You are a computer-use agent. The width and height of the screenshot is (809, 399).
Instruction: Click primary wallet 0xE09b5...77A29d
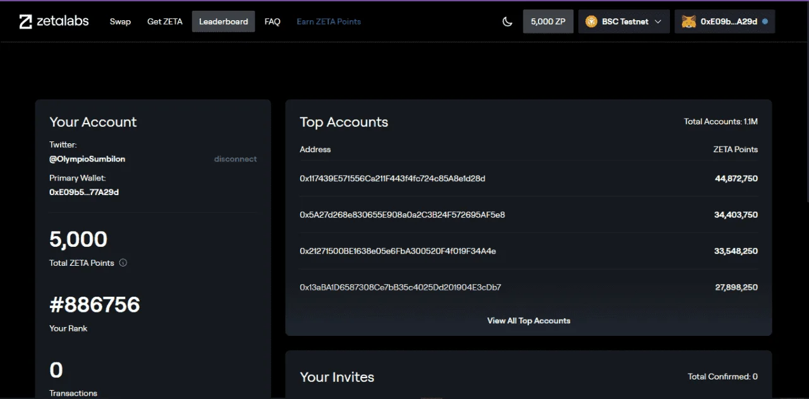point(84,192)
